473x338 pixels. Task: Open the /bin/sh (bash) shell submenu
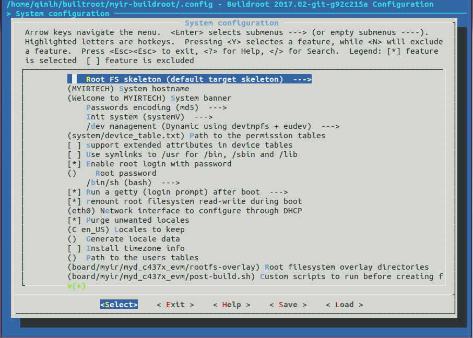(x=131, y=182)
